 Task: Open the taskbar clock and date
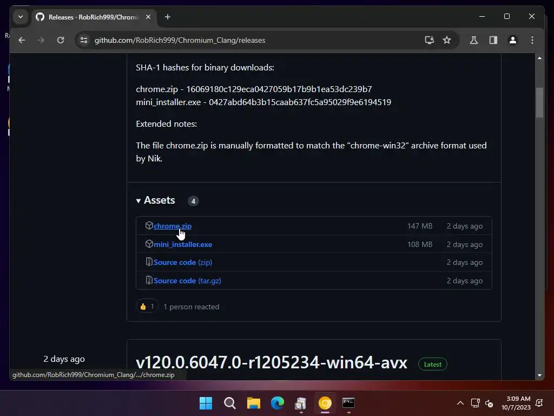[516, 403]
